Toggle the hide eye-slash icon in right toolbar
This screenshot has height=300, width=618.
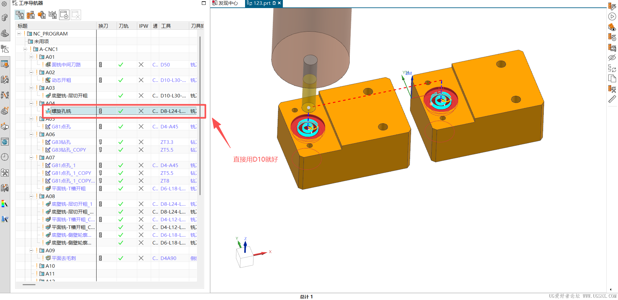point(612,58)
